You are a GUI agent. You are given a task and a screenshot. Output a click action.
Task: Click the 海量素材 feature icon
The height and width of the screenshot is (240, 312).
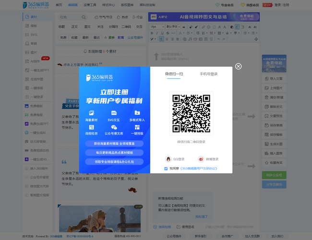click(x=91, y=113)
